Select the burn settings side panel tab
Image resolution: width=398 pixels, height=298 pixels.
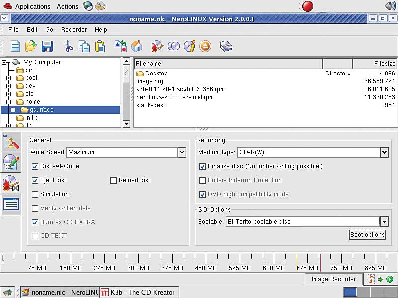point(11,183)
